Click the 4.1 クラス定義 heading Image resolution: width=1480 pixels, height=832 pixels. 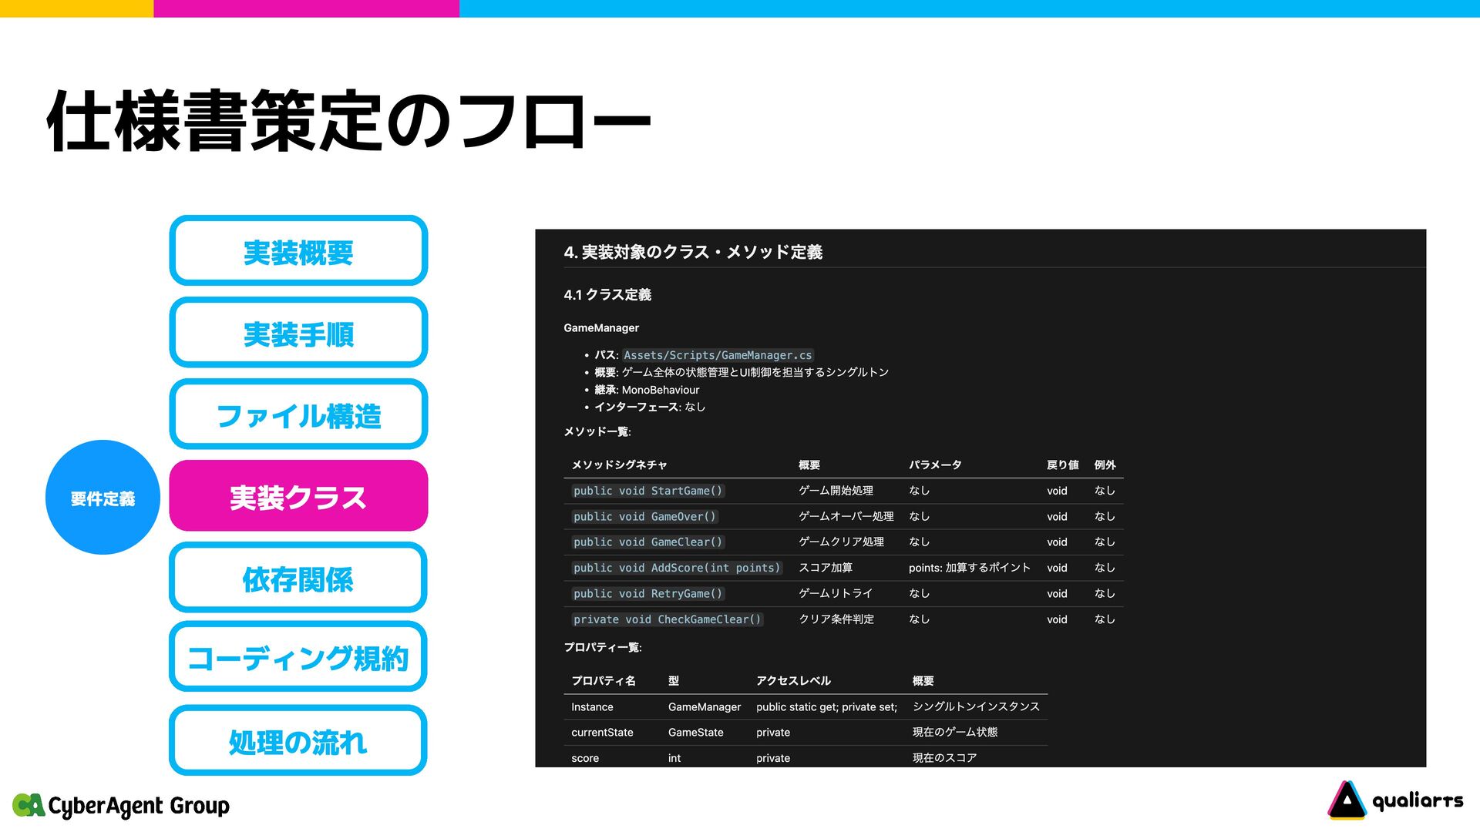(607, 294)
